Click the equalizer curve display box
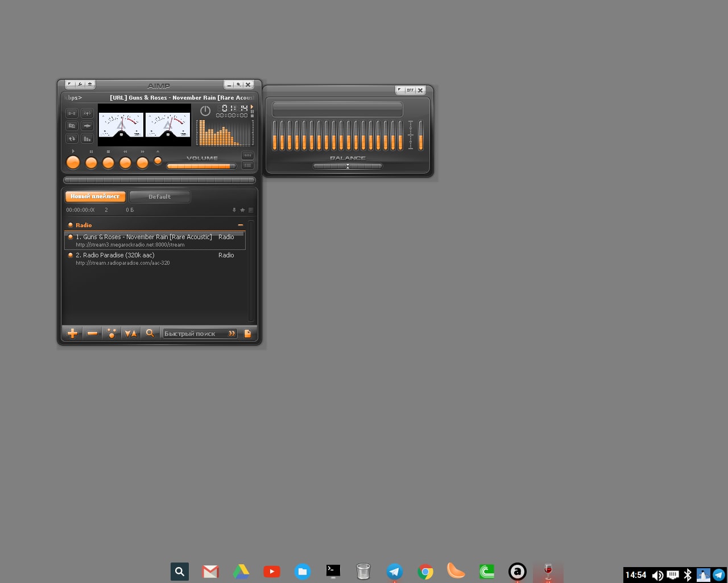This screenshot has height=583, width=728. coord(337,109)
